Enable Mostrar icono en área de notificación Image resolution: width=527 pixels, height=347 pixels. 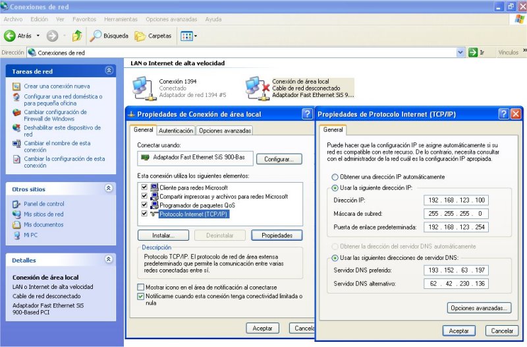[141, 288]
